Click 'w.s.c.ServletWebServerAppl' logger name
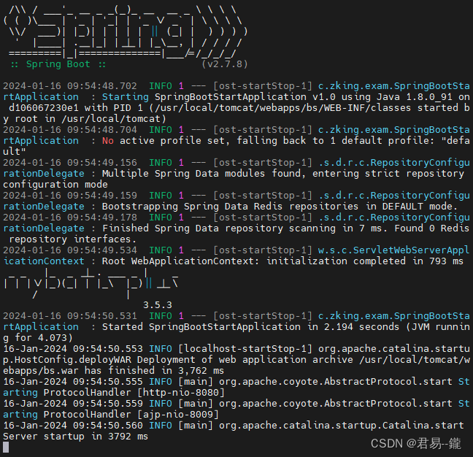473x457 pixels. (393, 250)
